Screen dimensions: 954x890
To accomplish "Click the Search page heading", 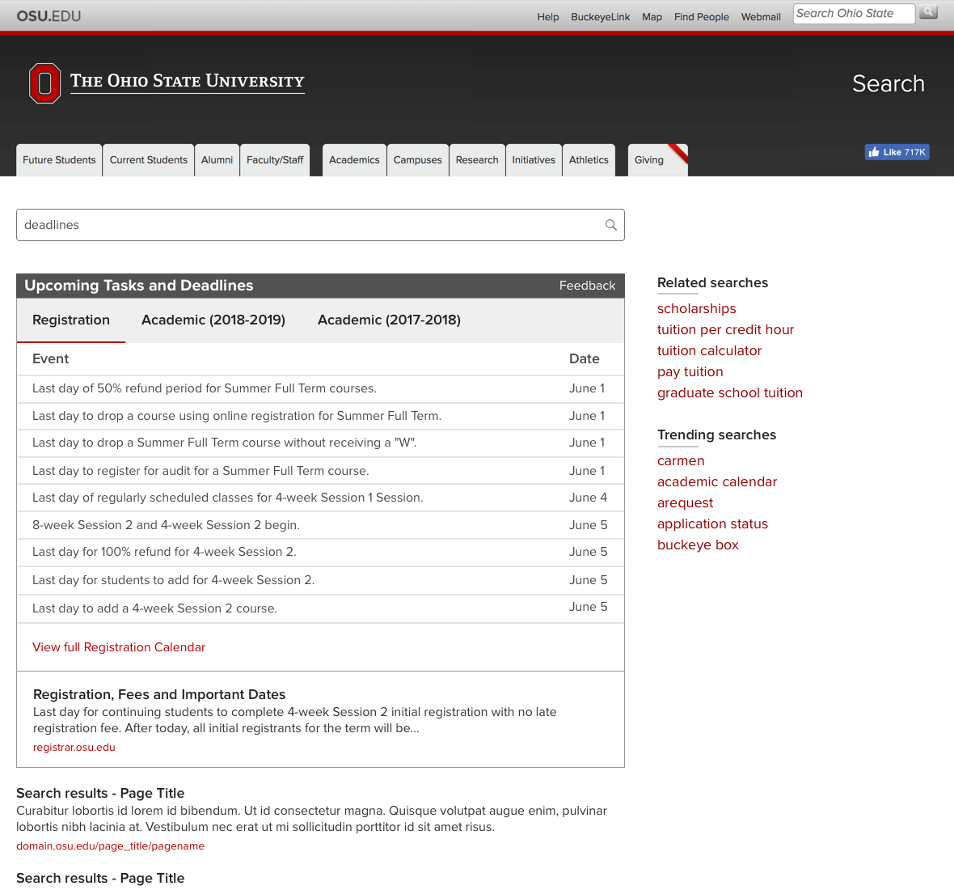I will [x=889, y=84].
